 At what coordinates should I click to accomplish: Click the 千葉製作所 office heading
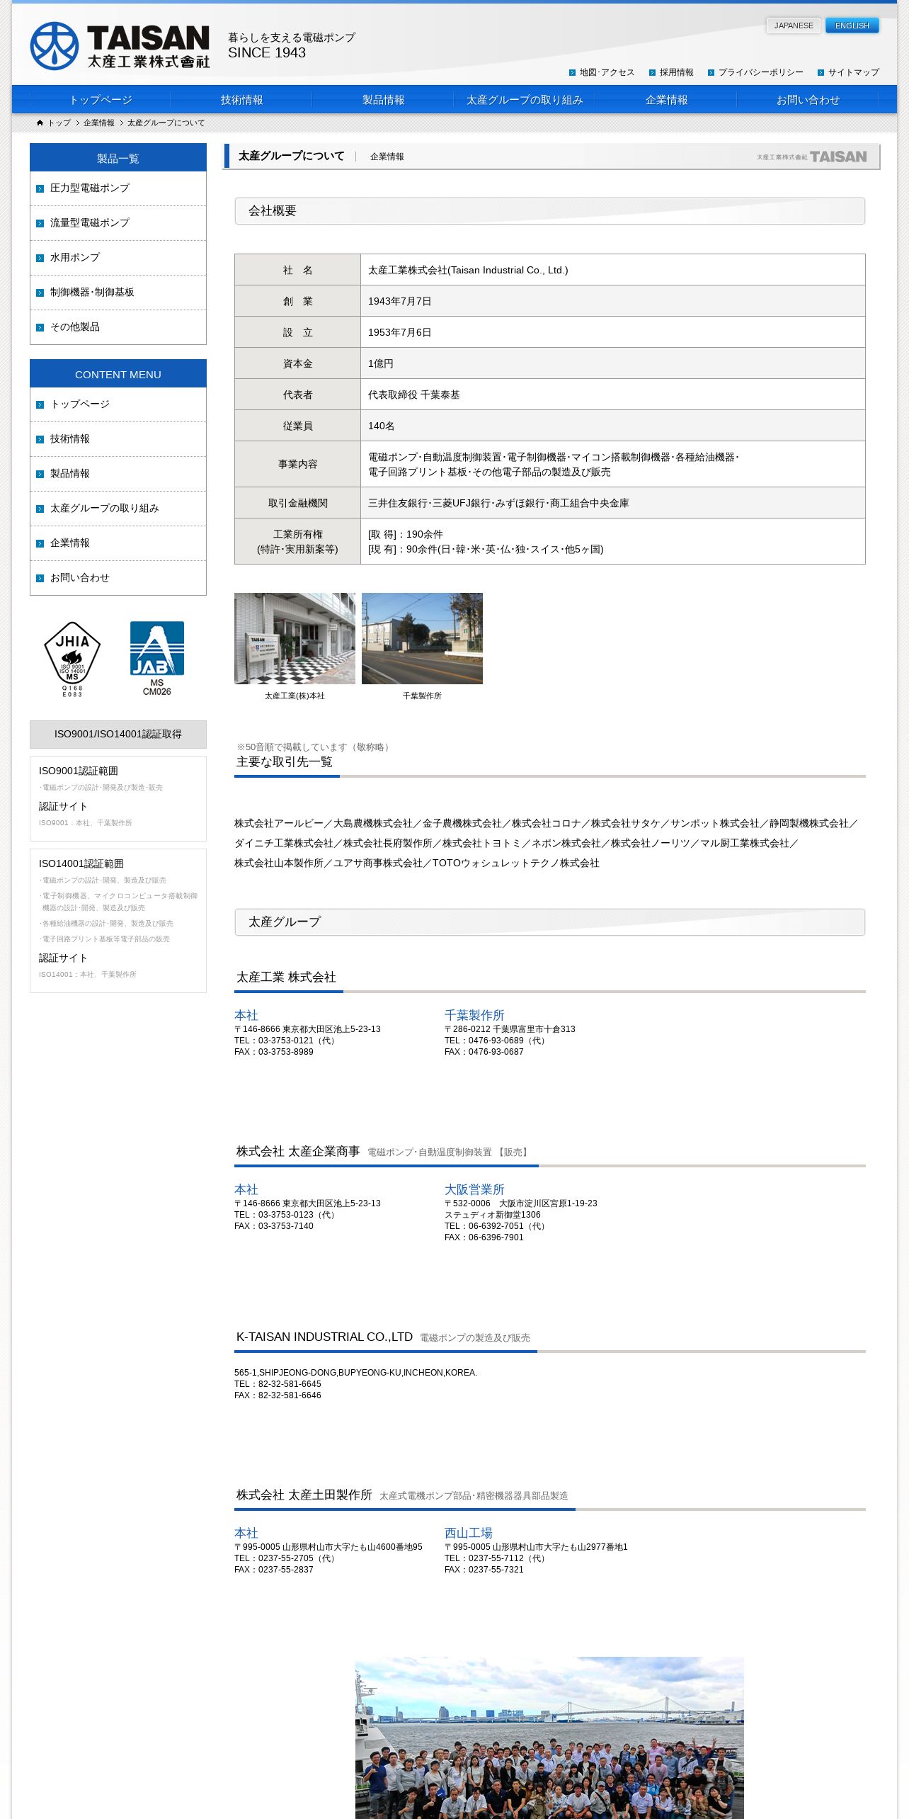(x=474, y=1015)
